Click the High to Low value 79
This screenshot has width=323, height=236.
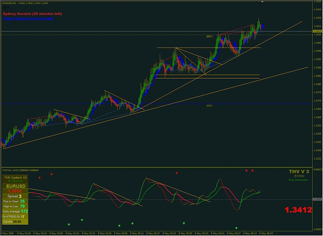pos(22,207)
